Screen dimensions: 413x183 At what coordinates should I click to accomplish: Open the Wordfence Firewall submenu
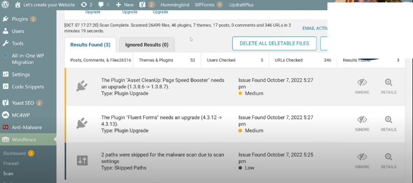click(x=11, y=163)
